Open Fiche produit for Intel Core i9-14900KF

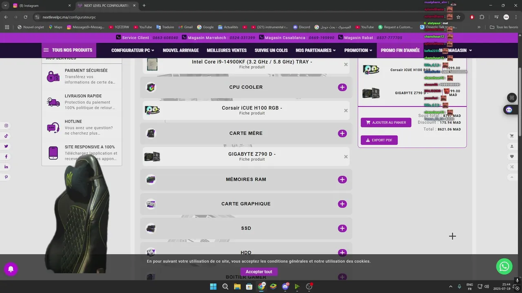coord(252,67)
